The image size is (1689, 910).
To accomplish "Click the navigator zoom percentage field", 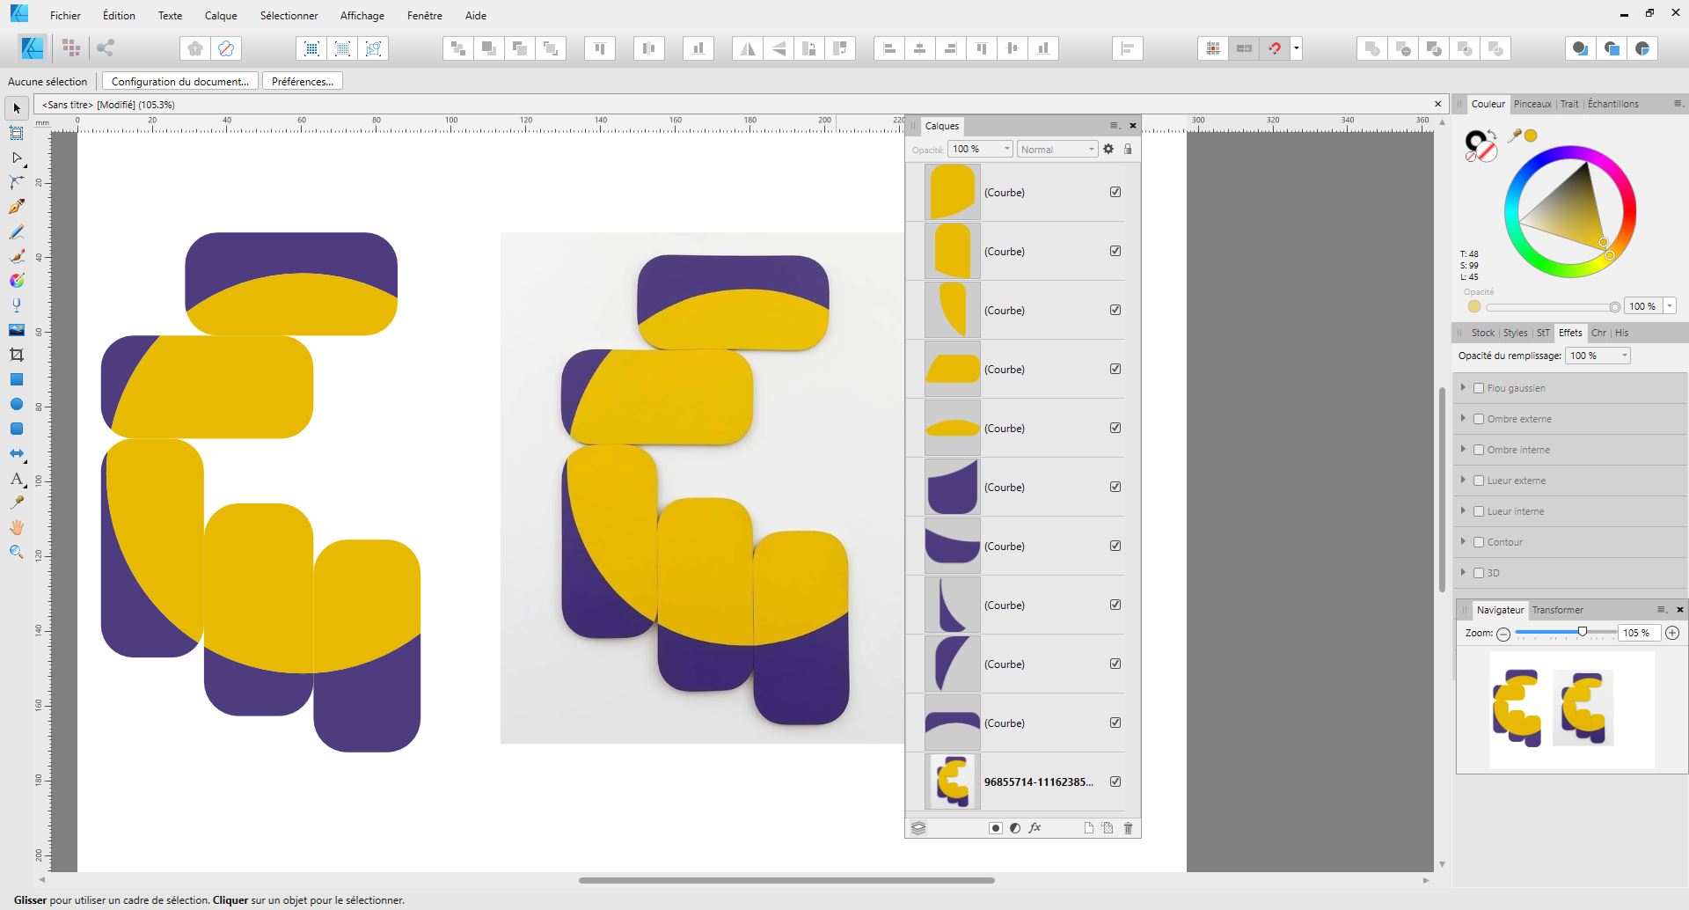I will (x=1639, y=633).
